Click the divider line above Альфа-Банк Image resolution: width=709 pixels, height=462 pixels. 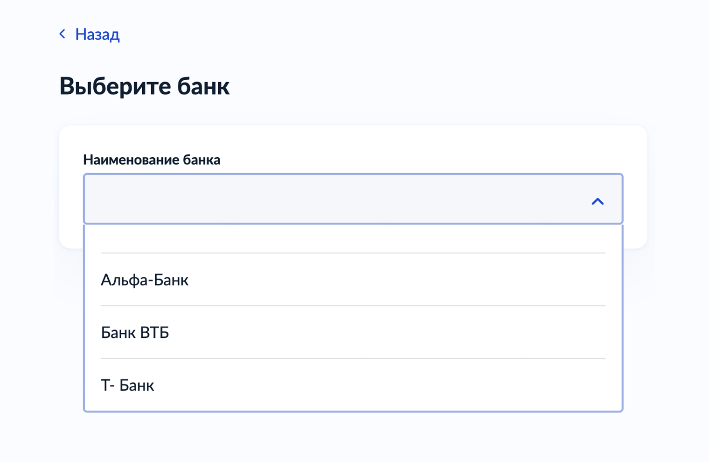pos(353,253)
